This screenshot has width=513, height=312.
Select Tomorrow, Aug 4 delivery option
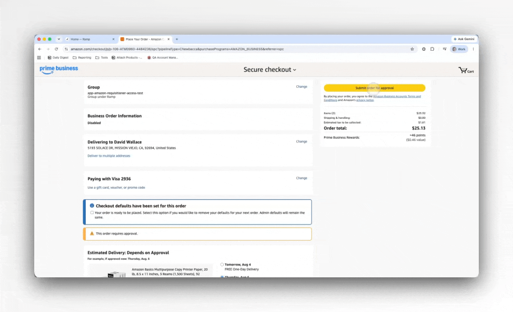(x=222, y=265)
